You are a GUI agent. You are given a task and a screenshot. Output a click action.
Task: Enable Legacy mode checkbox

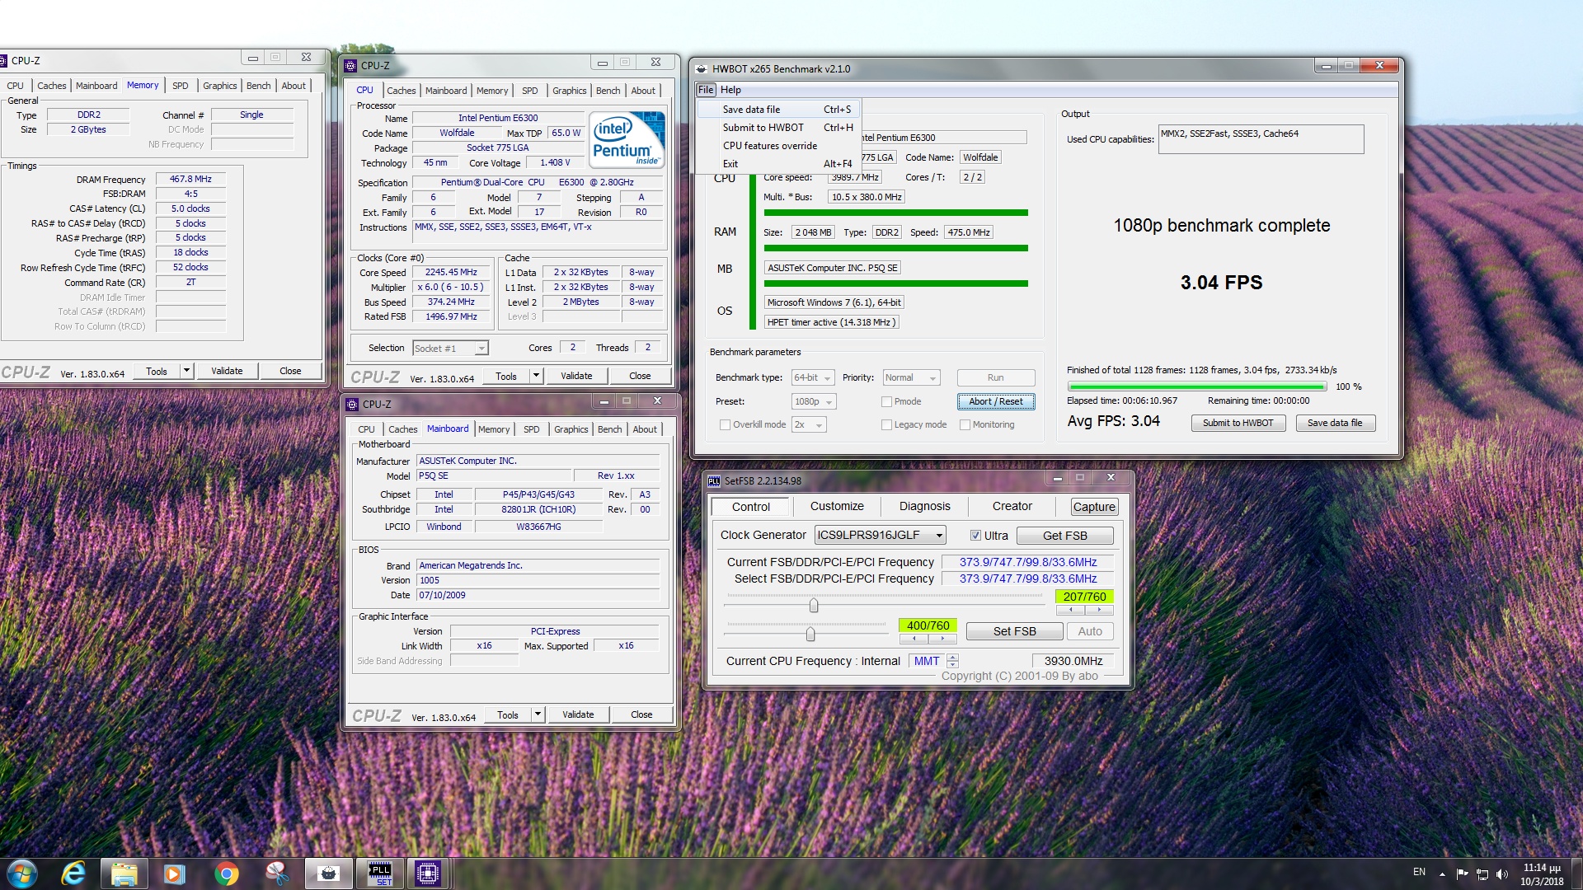coord(886,425)
